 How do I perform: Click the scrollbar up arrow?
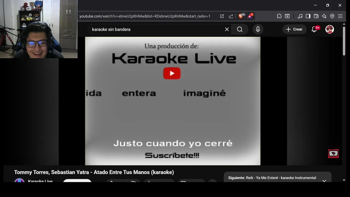(344, 24)
